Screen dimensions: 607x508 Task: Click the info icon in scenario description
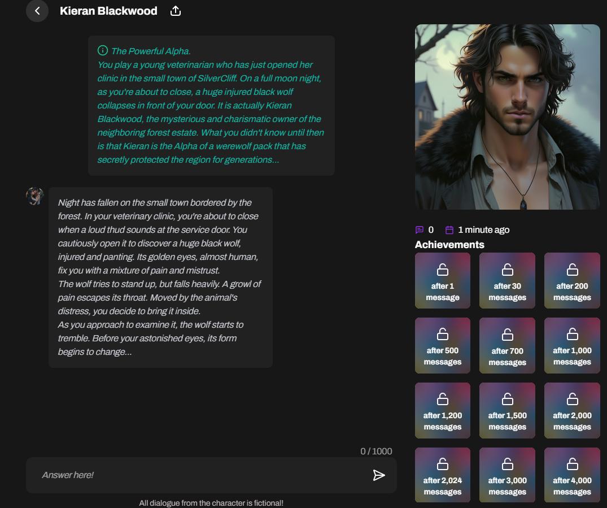click(102, 50)
